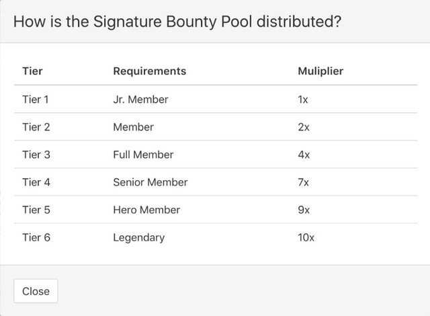Click the Hero Member requirement cell

[x=146, y=210]
